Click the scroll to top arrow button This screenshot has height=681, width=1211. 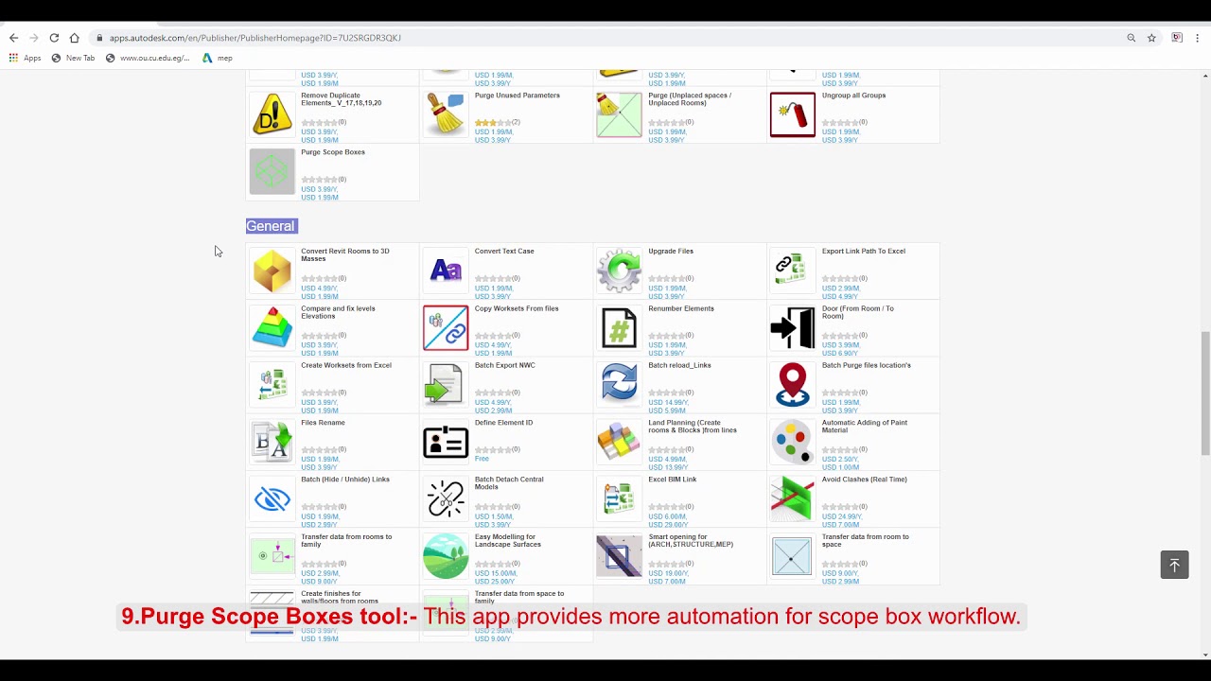pyautogui.click(x=1174, y=565)
